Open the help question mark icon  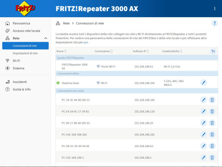tap(215, 23)
